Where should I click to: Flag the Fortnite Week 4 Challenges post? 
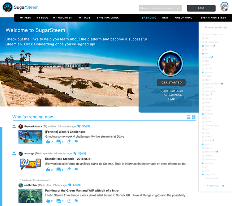pos(76,142)
